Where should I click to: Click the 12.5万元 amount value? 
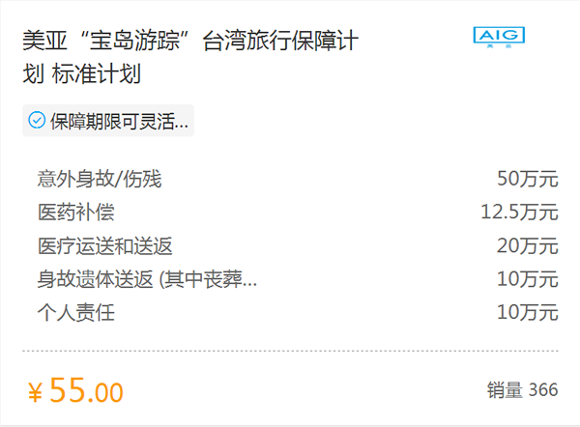519,213
